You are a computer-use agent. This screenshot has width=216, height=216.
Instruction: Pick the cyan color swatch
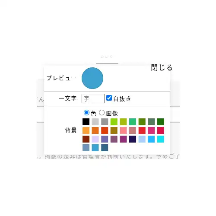(161, 139)
